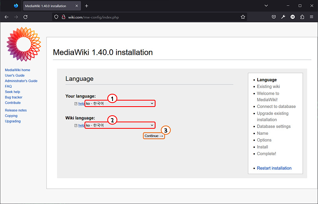Click the Contribute link

(13, 103)
